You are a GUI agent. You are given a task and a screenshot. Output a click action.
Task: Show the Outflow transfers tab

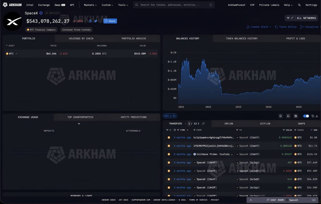(265, 123)
